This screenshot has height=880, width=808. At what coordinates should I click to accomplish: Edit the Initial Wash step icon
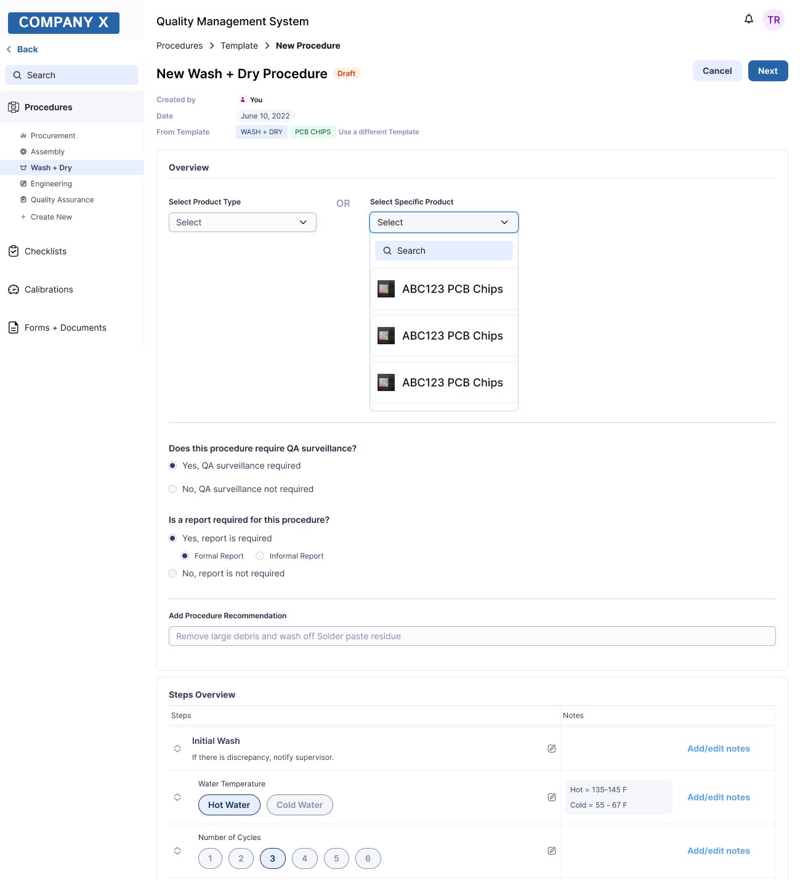(x=552, y=749)
